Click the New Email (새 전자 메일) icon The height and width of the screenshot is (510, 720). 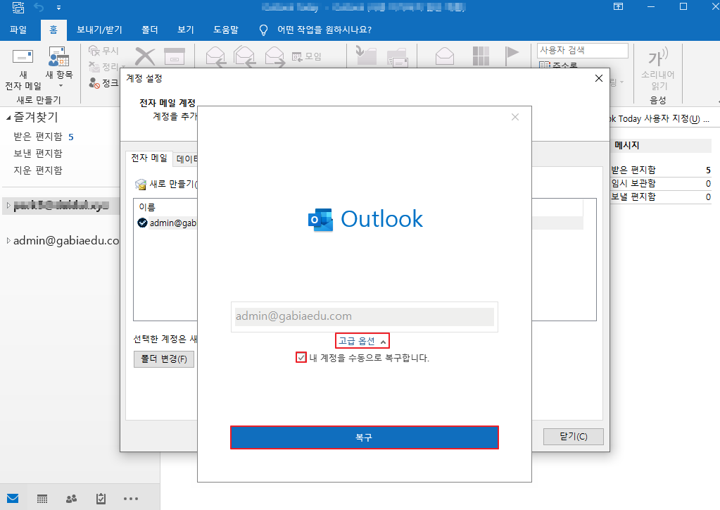coord(23,57)
